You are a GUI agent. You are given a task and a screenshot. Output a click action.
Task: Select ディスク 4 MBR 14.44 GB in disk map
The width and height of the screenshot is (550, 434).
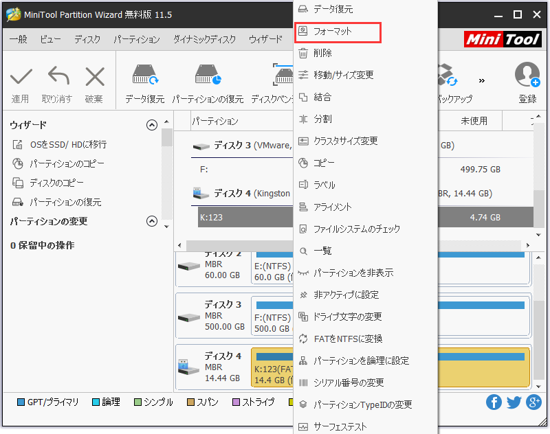(213, 367)
